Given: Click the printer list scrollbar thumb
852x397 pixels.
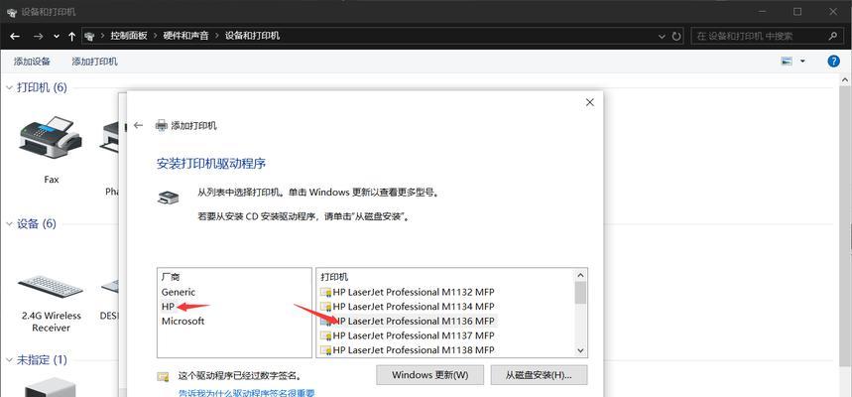Looking at the screenshot, I should [x=580, y=293].
